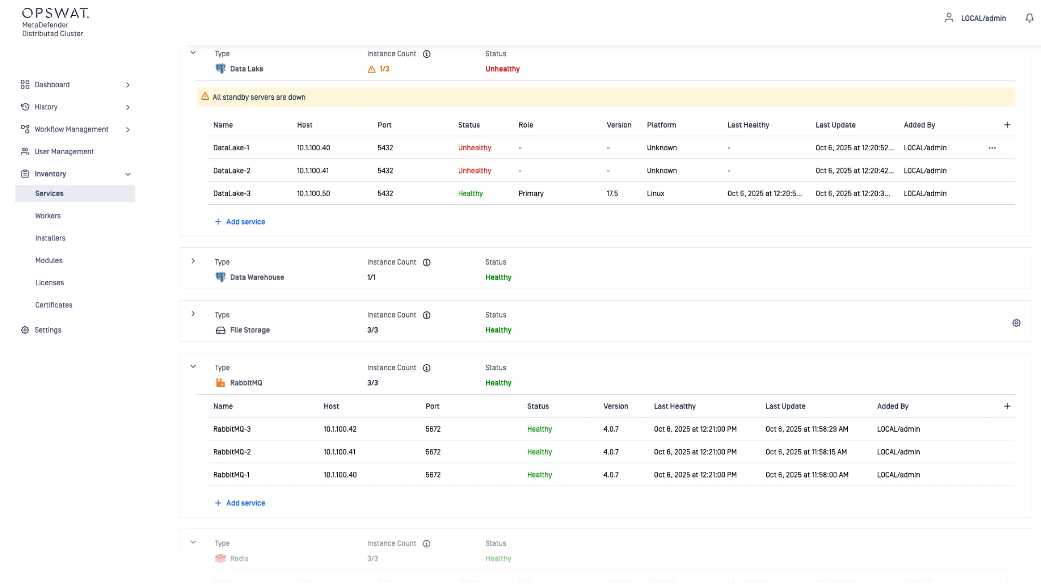The width and height of the screenshot is (1041, 584).
Task: Click File Storage settings gear icon
Action: pos(1016,323)
